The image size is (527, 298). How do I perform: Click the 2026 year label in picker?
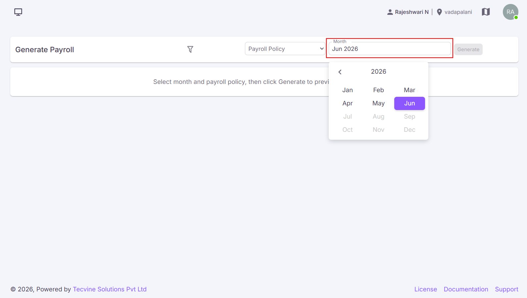pyautogui.click(x=378, y=71)
